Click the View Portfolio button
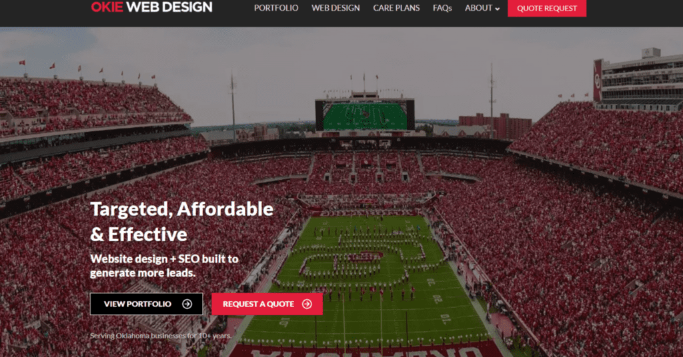Screen dimensions: 683x357 click(x=146, y=304)
